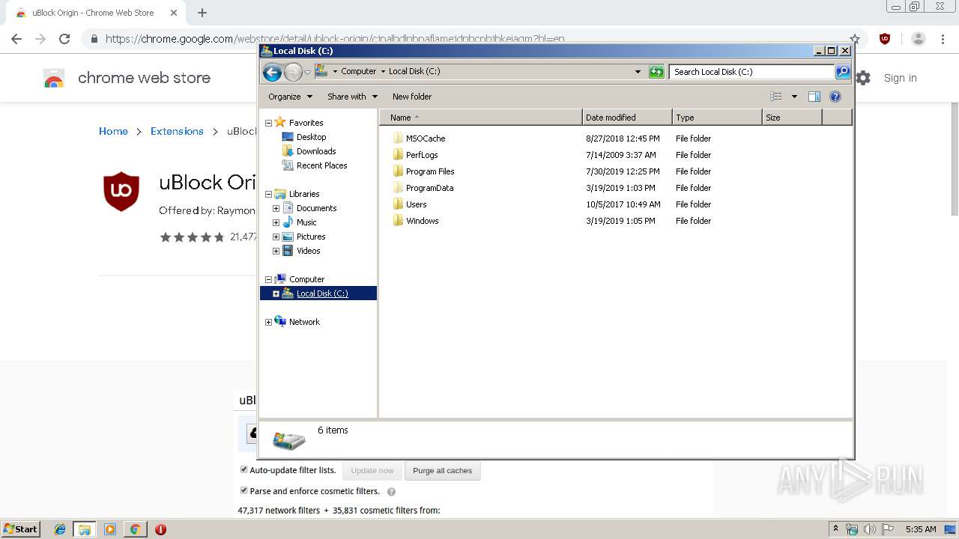Sort by the Date modified column header
The height and width of the screenshot is (539, 959).
click(x=626, y=118)
